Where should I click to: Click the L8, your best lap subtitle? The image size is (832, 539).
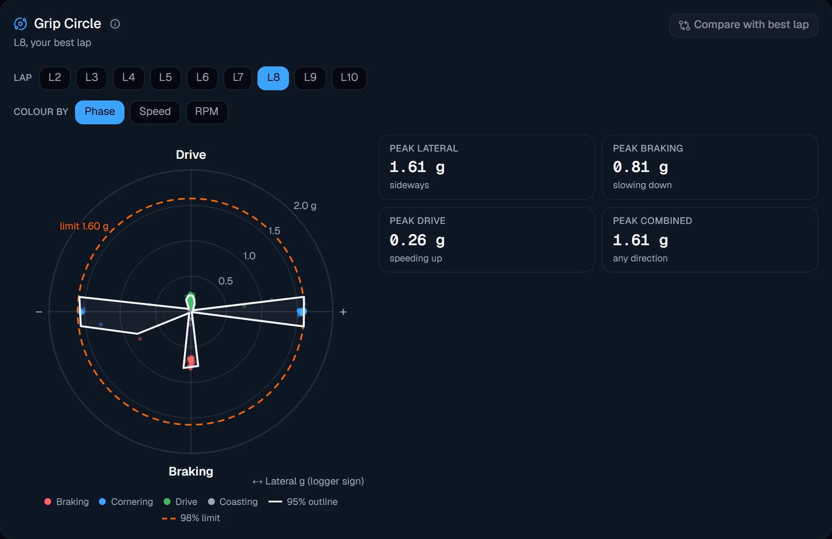click(x=52, y=43)
